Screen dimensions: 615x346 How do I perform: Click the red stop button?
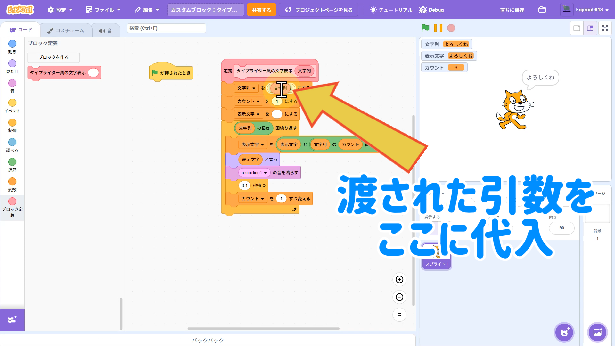click(451, 28)
